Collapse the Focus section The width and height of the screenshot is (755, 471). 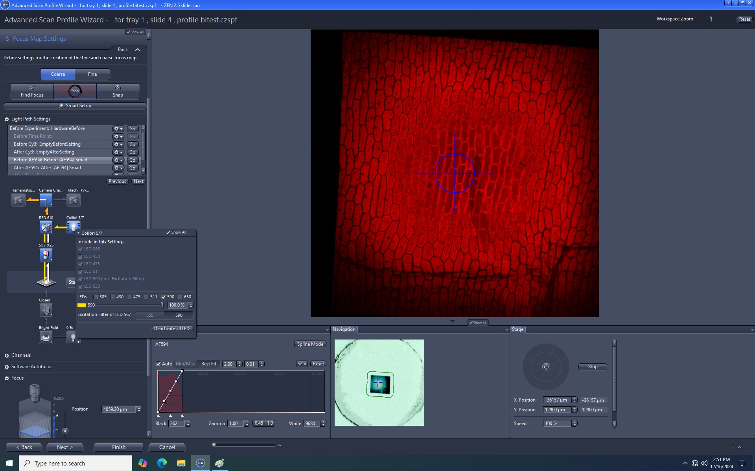pyautogui.click(x=7, y=378)
